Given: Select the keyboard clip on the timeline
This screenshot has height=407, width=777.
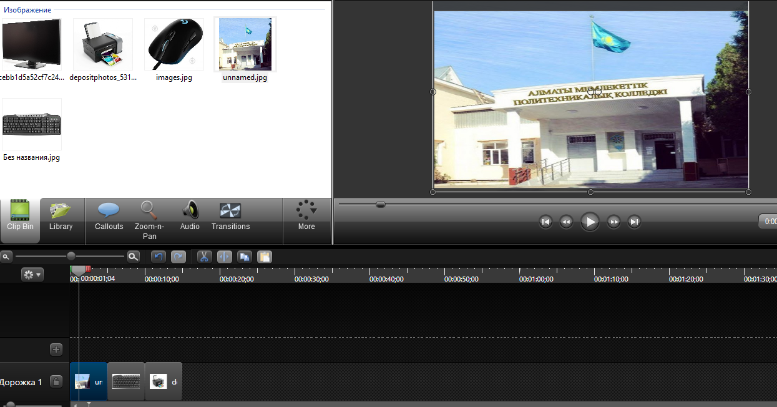Looking at the screenshot, I should pyautogui.click(x=126, y=381).
